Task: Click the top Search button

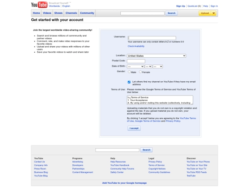Action: click(172, 13)
